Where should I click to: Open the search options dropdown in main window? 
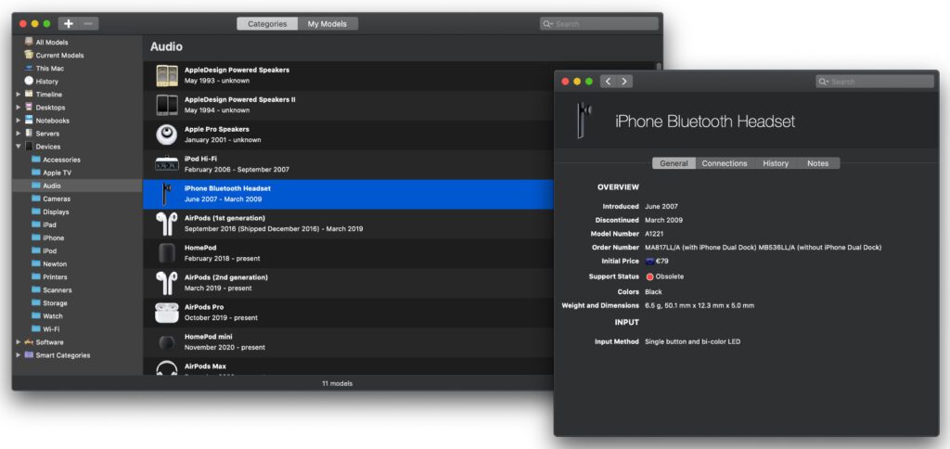[548, 24]
